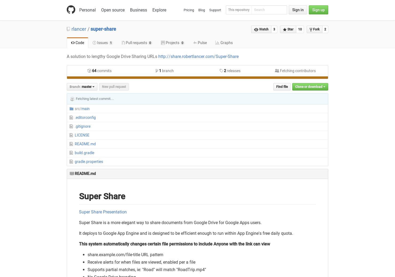
Task: View the 1 branch list
Action: tap(164, 71)
